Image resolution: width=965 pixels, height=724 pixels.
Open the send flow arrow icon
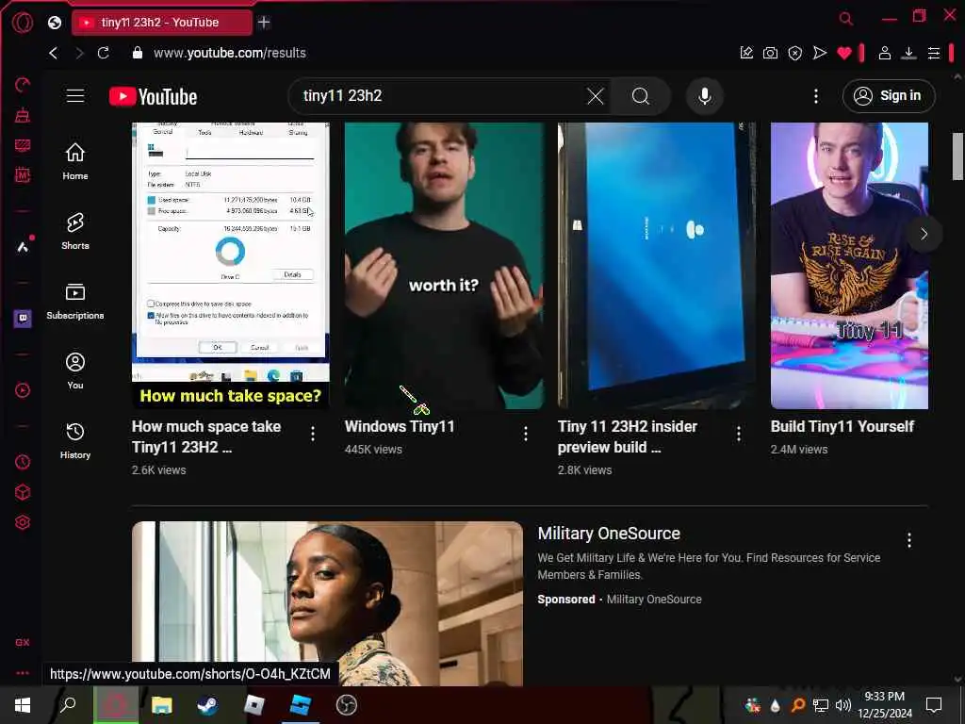[x=819, y=54]
